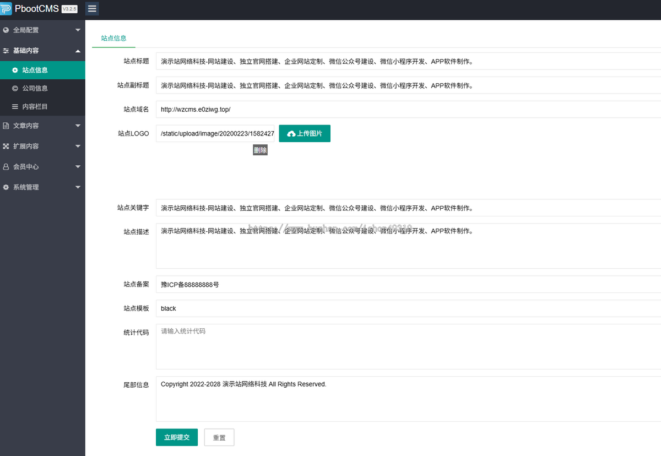The height and width of the screenshot is (456, 661).
Task: Click the user icon beside 会员中心
Action: [6, 167]
